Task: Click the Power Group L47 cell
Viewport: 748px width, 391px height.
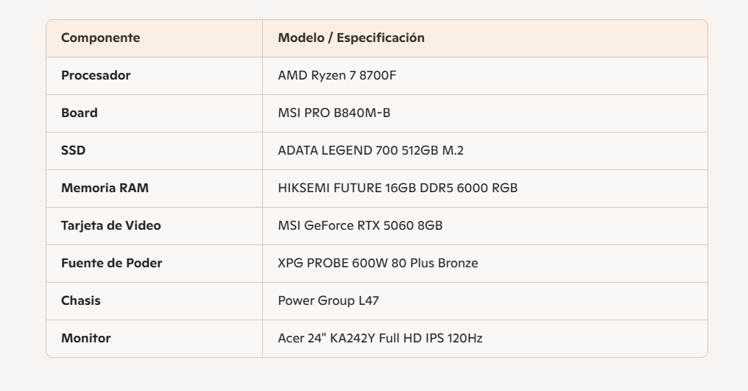Action: [328, 301]
